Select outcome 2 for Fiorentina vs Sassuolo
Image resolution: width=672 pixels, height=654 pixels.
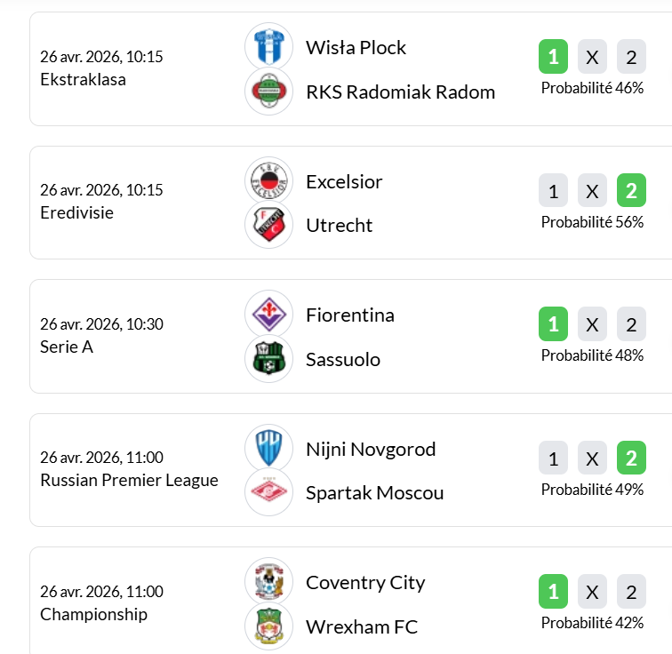tap(631, 324)
